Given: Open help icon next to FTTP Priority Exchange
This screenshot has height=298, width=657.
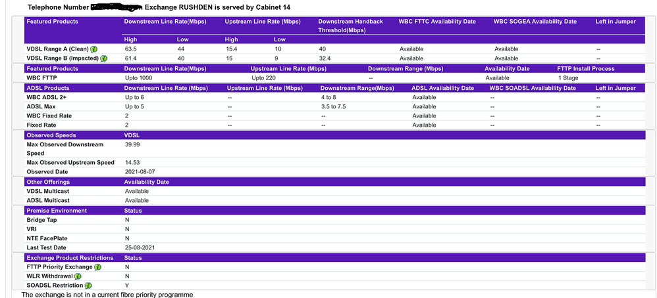Looking at the screenshot, I should (97, 267).
